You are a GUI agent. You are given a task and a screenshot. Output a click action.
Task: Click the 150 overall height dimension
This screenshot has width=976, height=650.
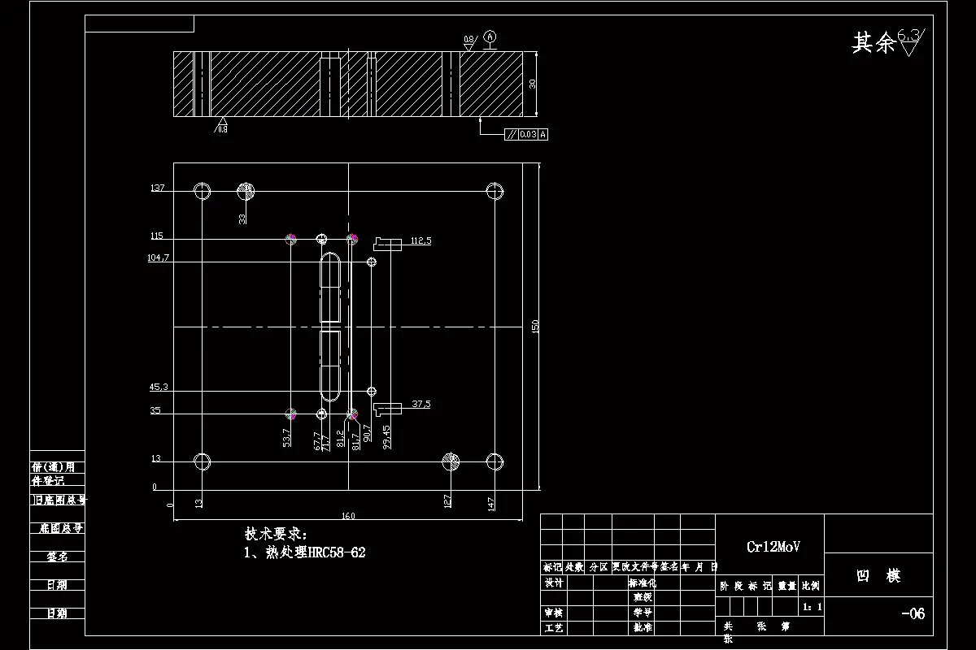tap(535, 326)
